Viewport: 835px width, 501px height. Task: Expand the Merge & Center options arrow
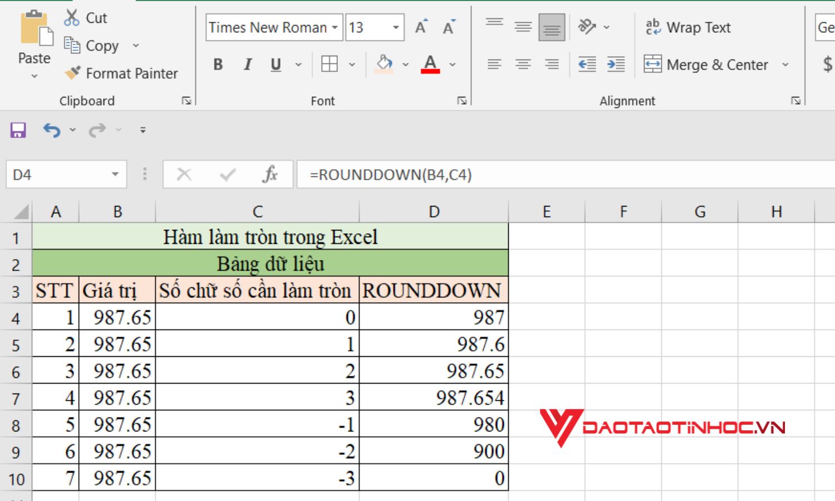pyautogui.click(x=785, y=65)
